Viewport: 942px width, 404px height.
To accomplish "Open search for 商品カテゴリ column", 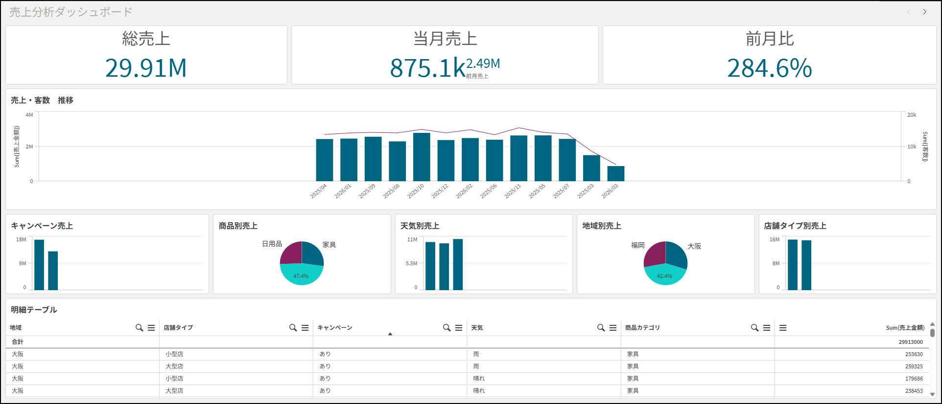I will 754,328.
